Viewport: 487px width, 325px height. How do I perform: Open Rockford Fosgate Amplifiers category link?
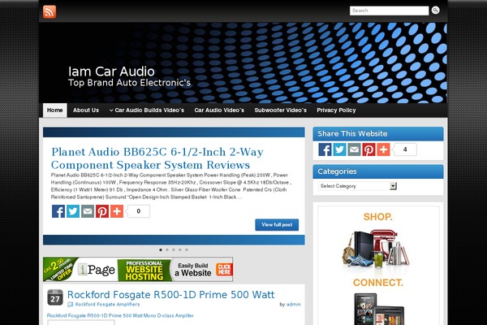[x=107, y=304]
